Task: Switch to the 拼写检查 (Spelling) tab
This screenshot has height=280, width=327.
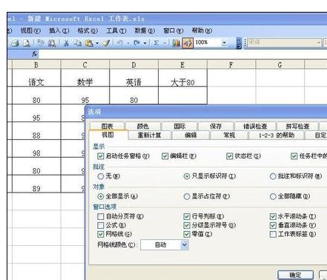Action: pos(297,126)
